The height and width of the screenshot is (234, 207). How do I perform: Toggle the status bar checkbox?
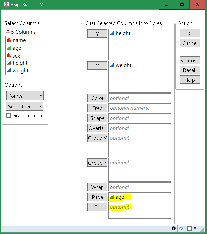pyautogui.click(x=189, y=229)
